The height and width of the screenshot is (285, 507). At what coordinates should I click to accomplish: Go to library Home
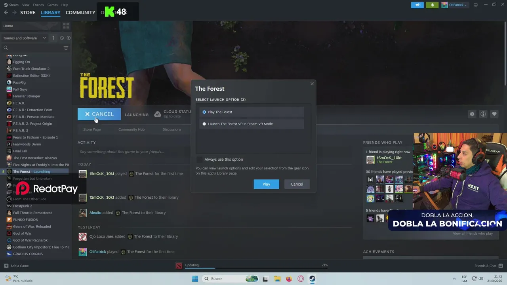click(x=31, y=26)
